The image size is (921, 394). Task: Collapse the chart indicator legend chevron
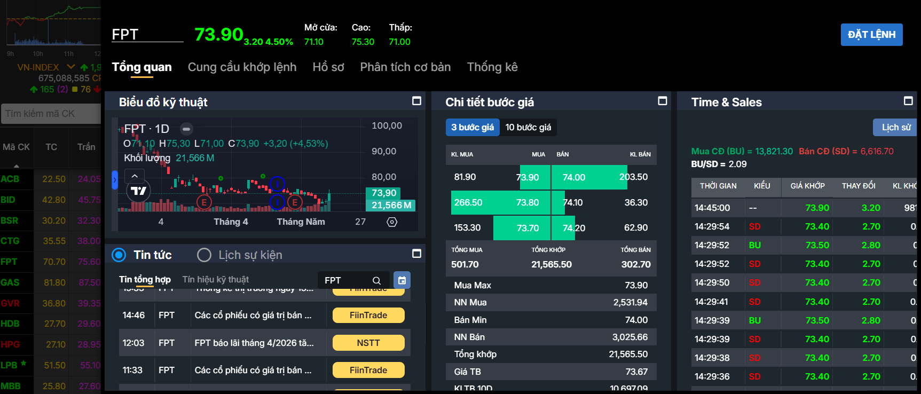[135, 176]
